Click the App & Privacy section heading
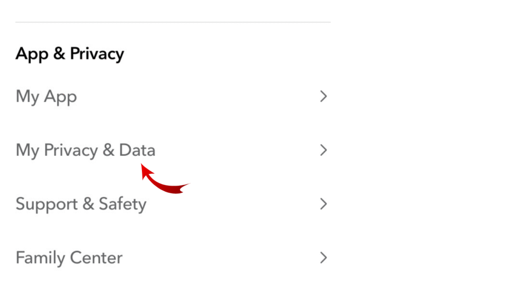The height and width of the screenshot is (296, 527). [x=69, y=54]
